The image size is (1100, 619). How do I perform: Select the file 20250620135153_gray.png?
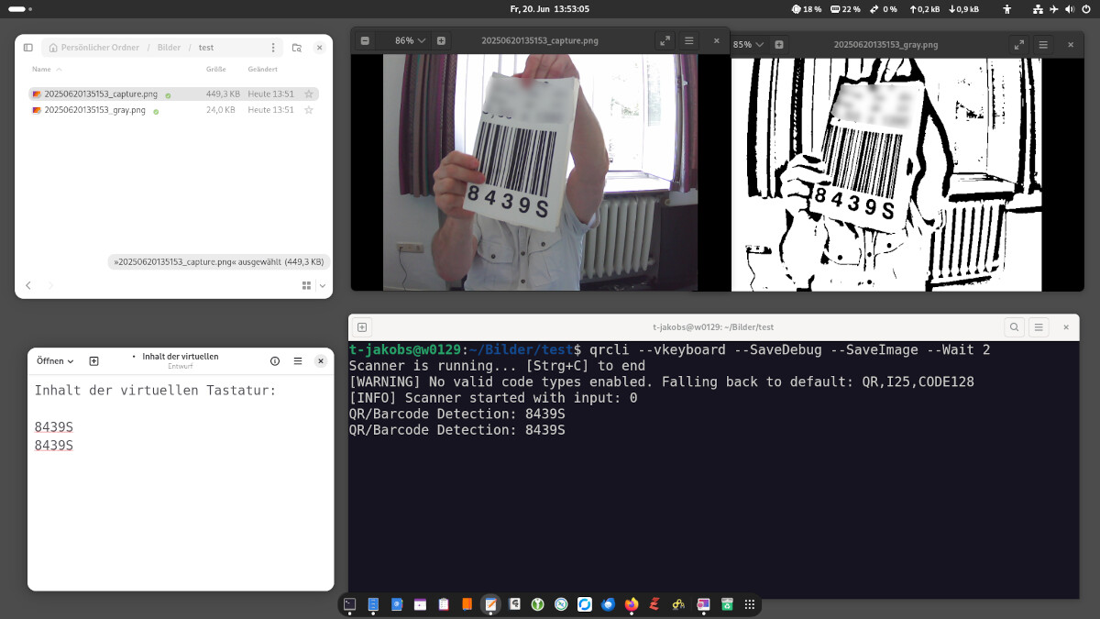point(173,110)
